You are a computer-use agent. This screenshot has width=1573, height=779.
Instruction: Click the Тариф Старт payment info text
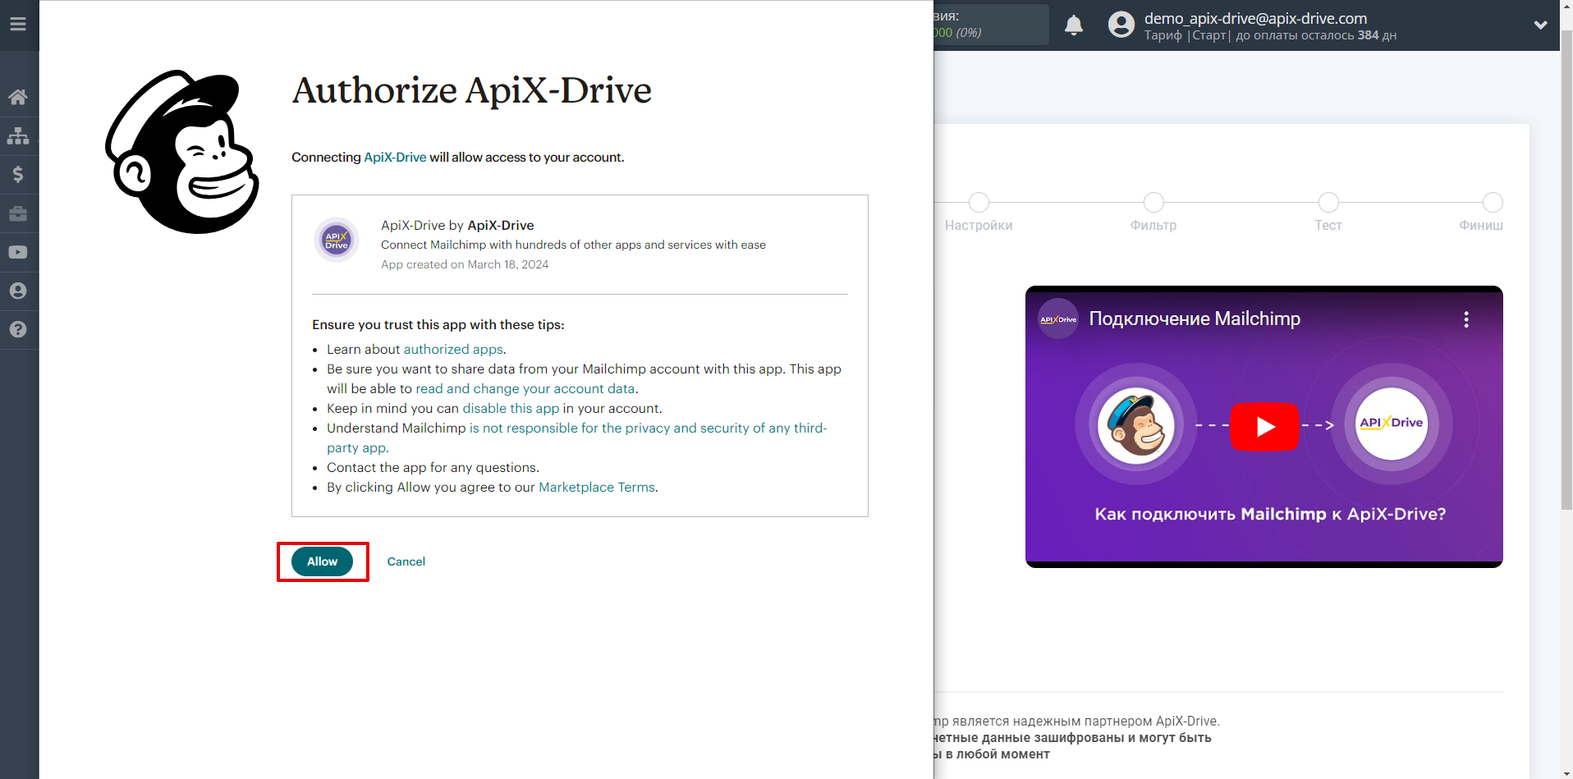[x=1270, y=35]
